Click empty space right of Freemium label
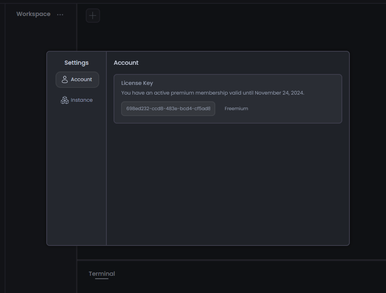This screenshot has width=386, height=293. (x=294, y=108)
